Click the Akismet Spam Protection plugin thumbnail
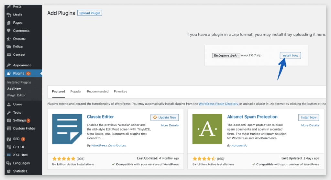 207,129
